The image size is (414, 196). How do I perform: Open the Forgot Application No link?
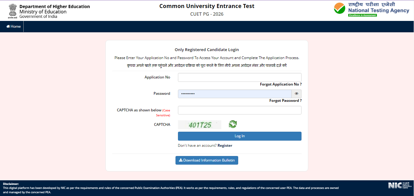[280, 84]
